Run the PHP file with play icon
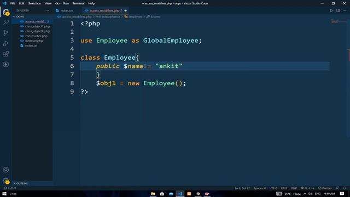This screenshot has height=197, width=350. 331,10
